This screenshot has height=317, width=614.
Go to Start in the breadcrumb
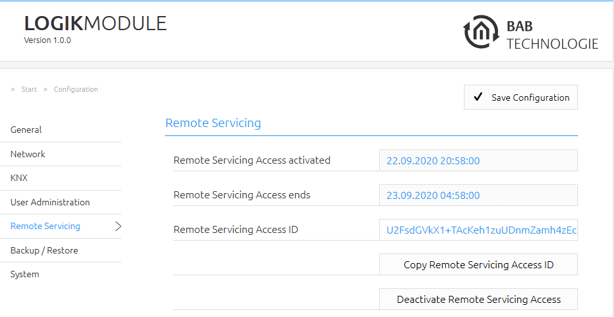(29, 89)
